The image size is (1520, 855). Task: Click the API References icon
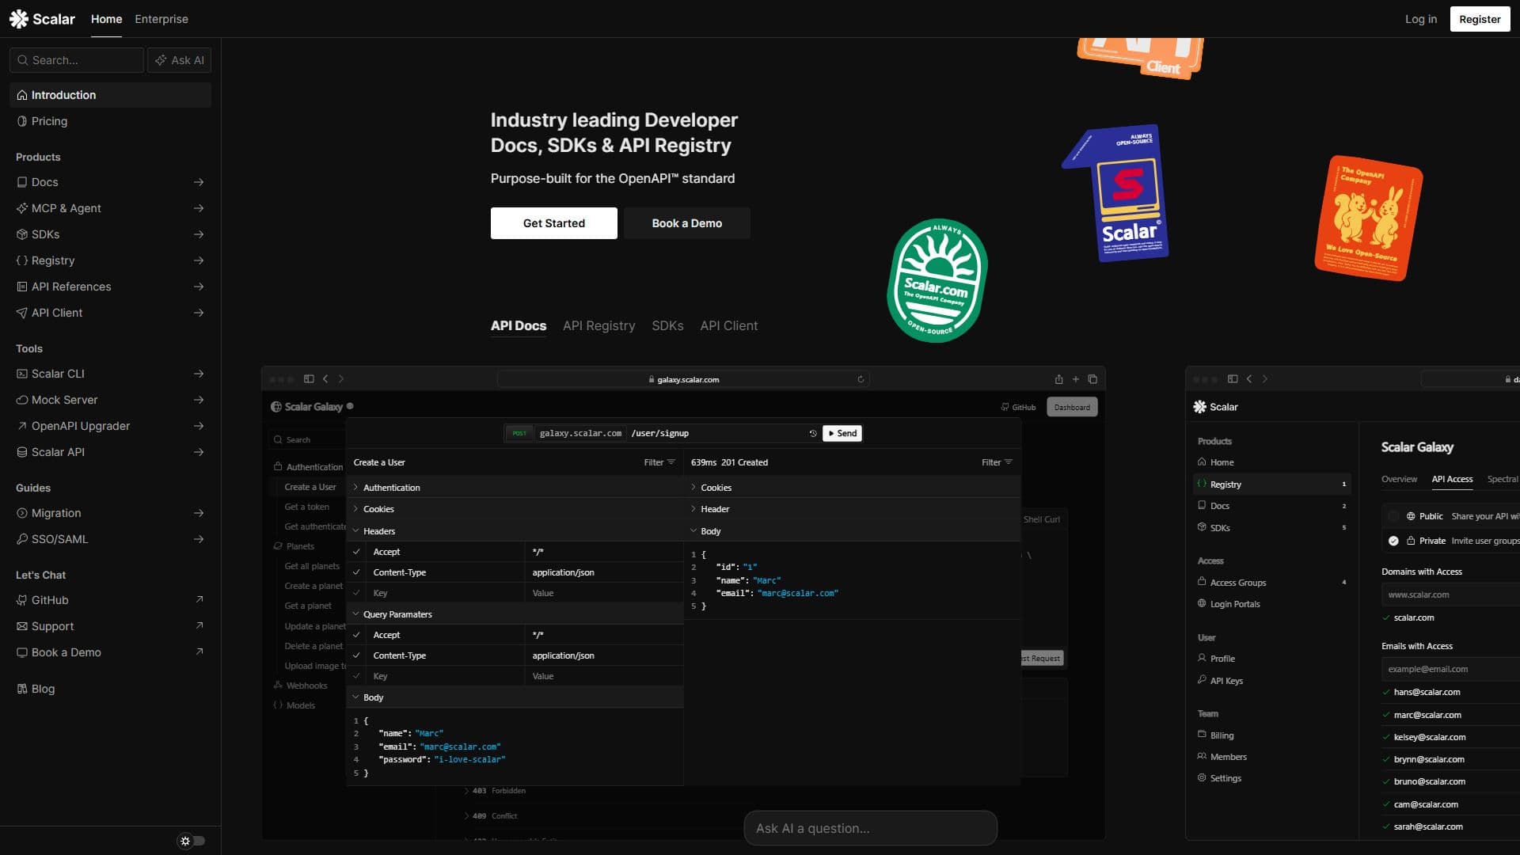point(22,287)
